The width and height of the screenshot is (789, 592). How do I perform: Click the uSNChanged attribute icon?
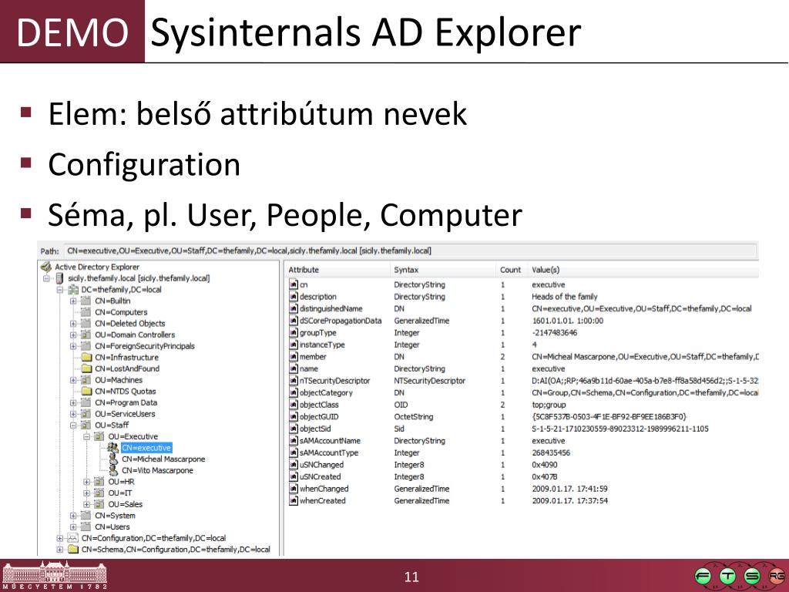click(x=294, y=465)
